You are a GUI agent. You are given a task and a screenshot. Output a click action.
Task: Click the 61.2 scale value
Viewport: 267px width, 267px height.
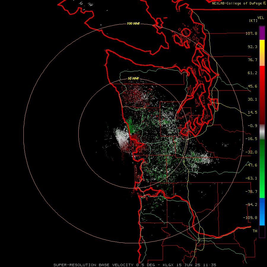[x=252, y=73]
